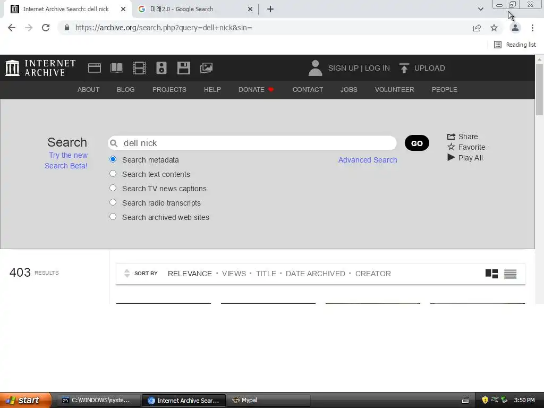Image resolution: width=544 pixels, height=408 pixels.
Task: Click the upload arrow icon
Action: pyautogui.click(x=404, y=68)
